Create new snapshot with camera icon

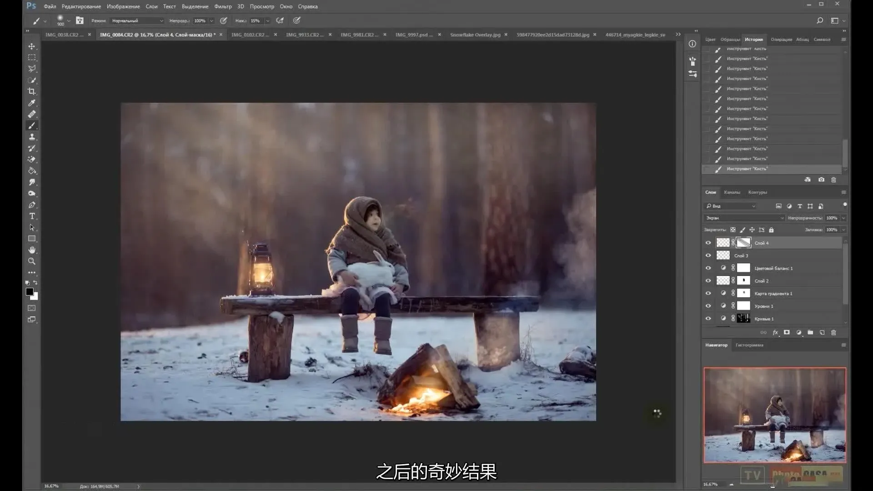[821, 180]
